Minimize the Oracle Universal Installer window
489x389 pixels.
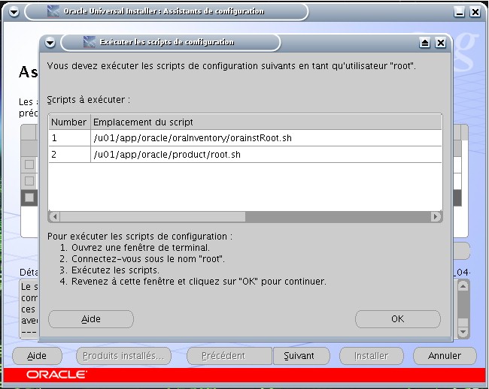[459, 12]
